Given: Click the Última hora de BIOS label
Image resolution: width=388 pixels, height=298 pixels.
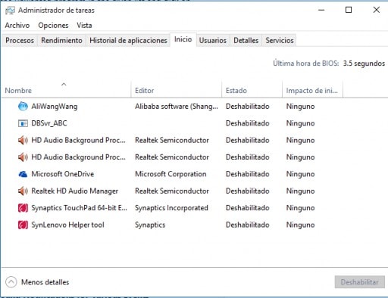Looking at the screenshot, I should pyautogui.click(x=306, y=64).
